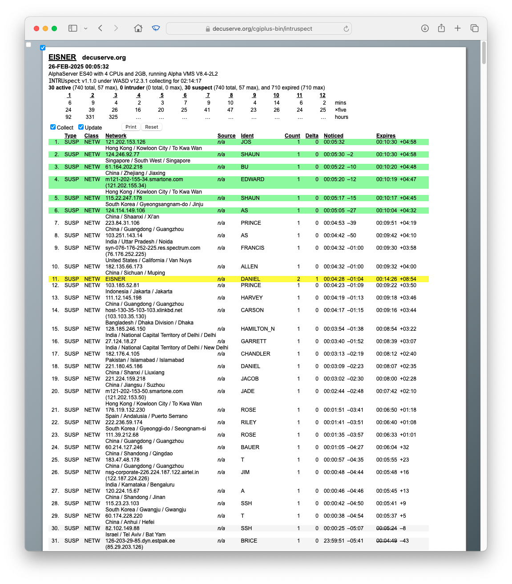Sort by the Delta column header
This screenshot has width=512, height=584.
tap(312, 136)
